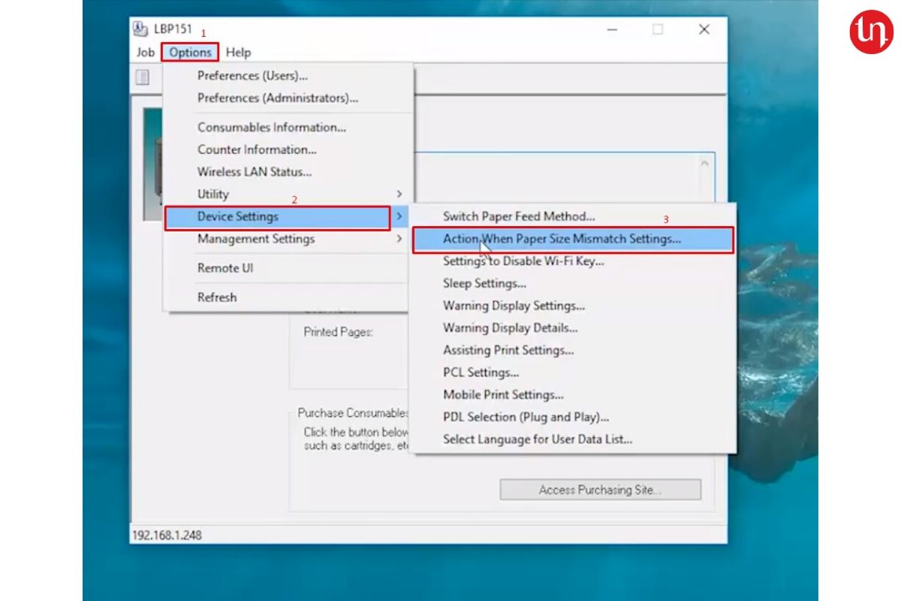901x601 pixels.
Task: Open Action When Paper Size Mismatch Settings
Action: 573,239
